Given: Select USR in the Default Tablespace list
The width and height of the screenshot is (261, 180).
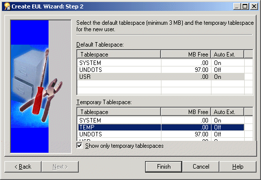Looking at the screenshot, I should (x=161, y=77).
